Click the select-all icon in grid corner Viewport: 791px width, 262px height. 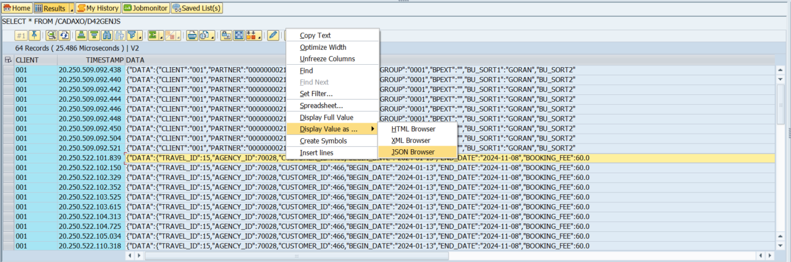pyautogui.click(x=8, y=60)
